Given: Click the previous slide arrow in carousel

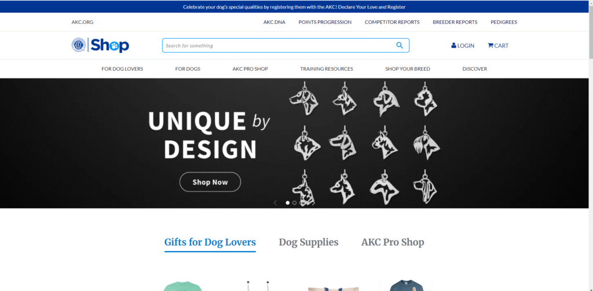Looking at the screenshot, I should click(x=275, y=203).
